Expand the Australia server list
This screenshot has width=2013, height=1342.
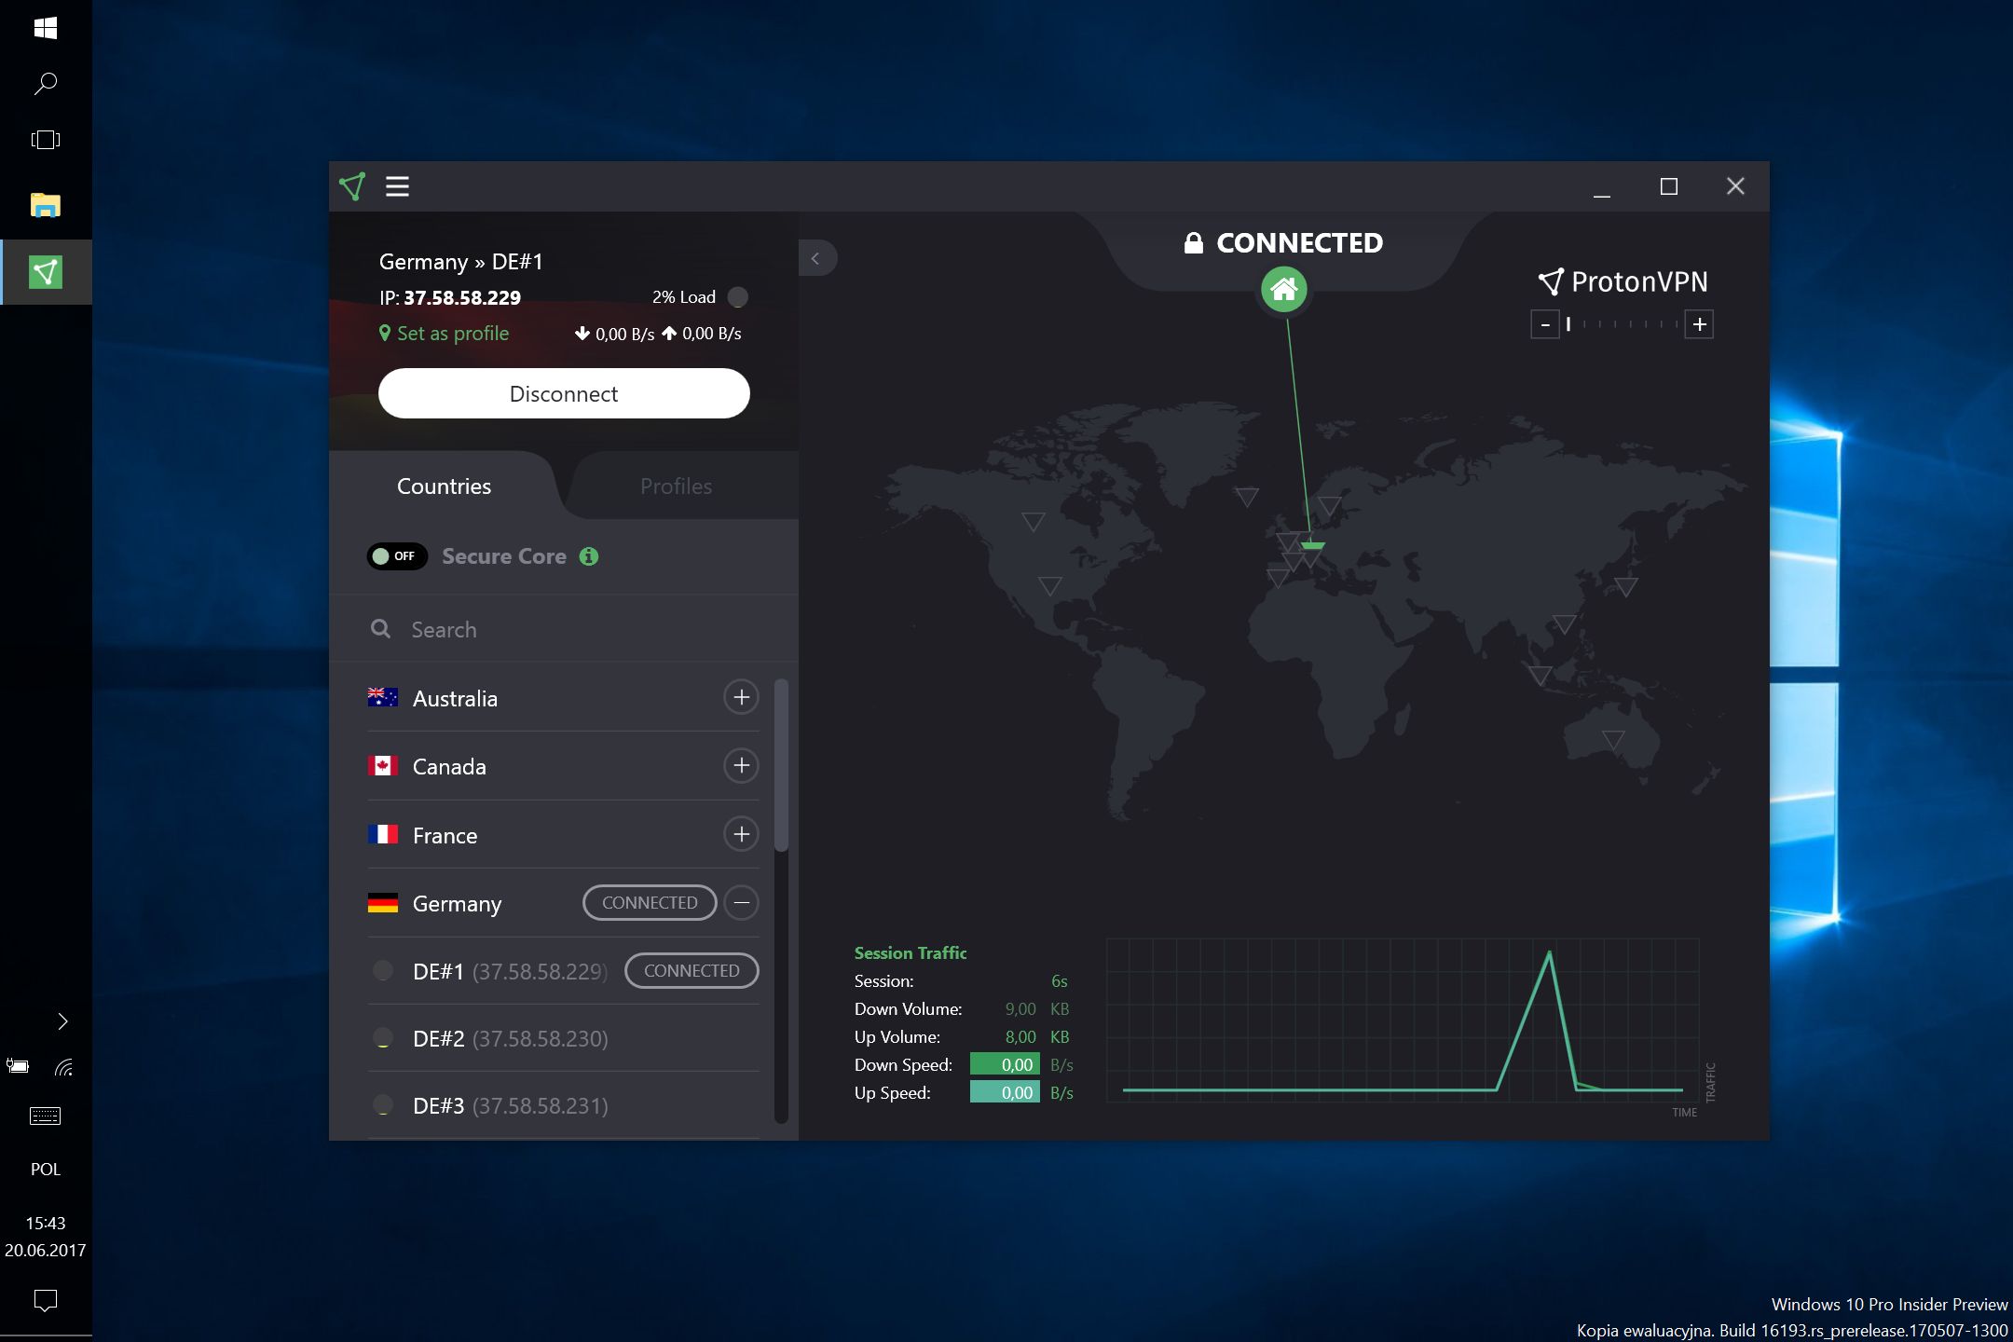[741, 697]
